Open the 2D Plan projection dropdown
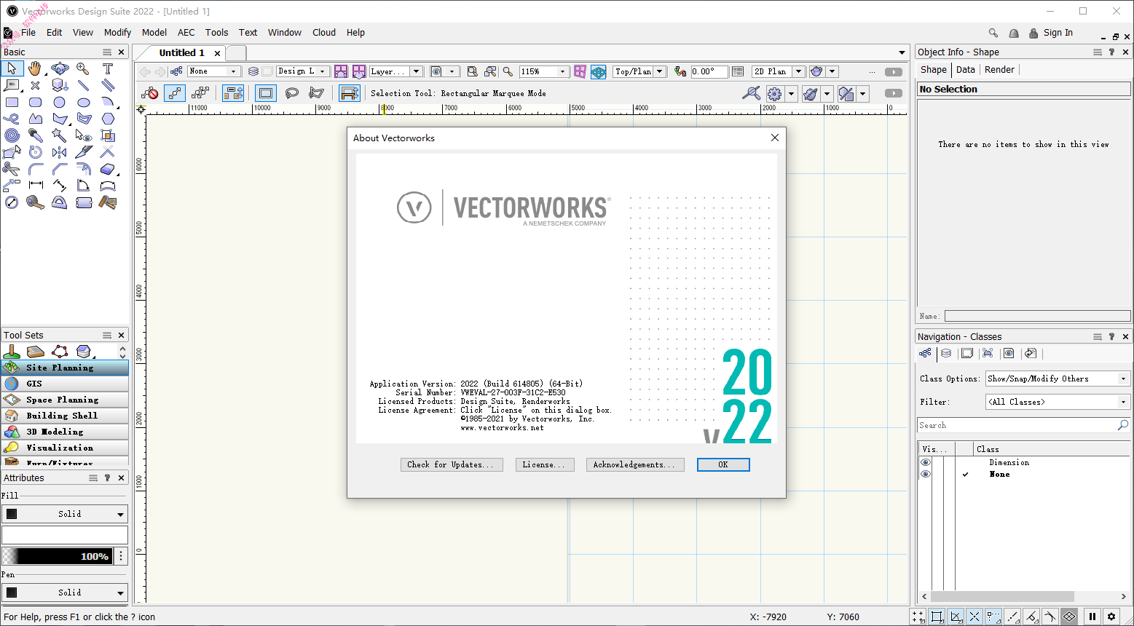This screenshot has height=626, width=1134. coord(778,71)
